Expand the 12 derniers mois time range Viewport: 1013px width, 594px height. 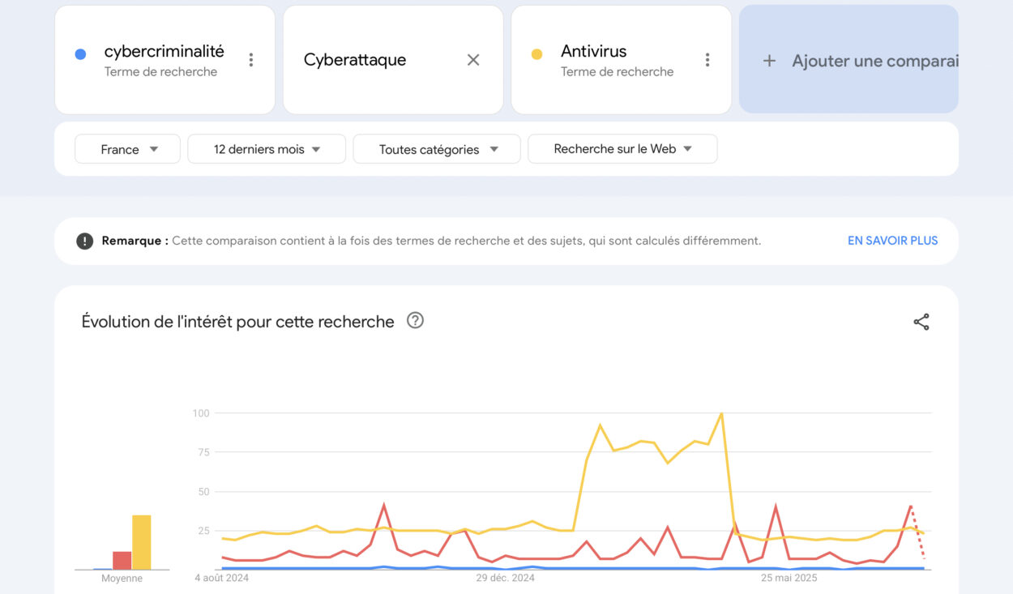coord(267,149)
